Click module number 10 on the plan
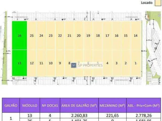The height and width of the screenshot is (121, 162). (51, 63)
